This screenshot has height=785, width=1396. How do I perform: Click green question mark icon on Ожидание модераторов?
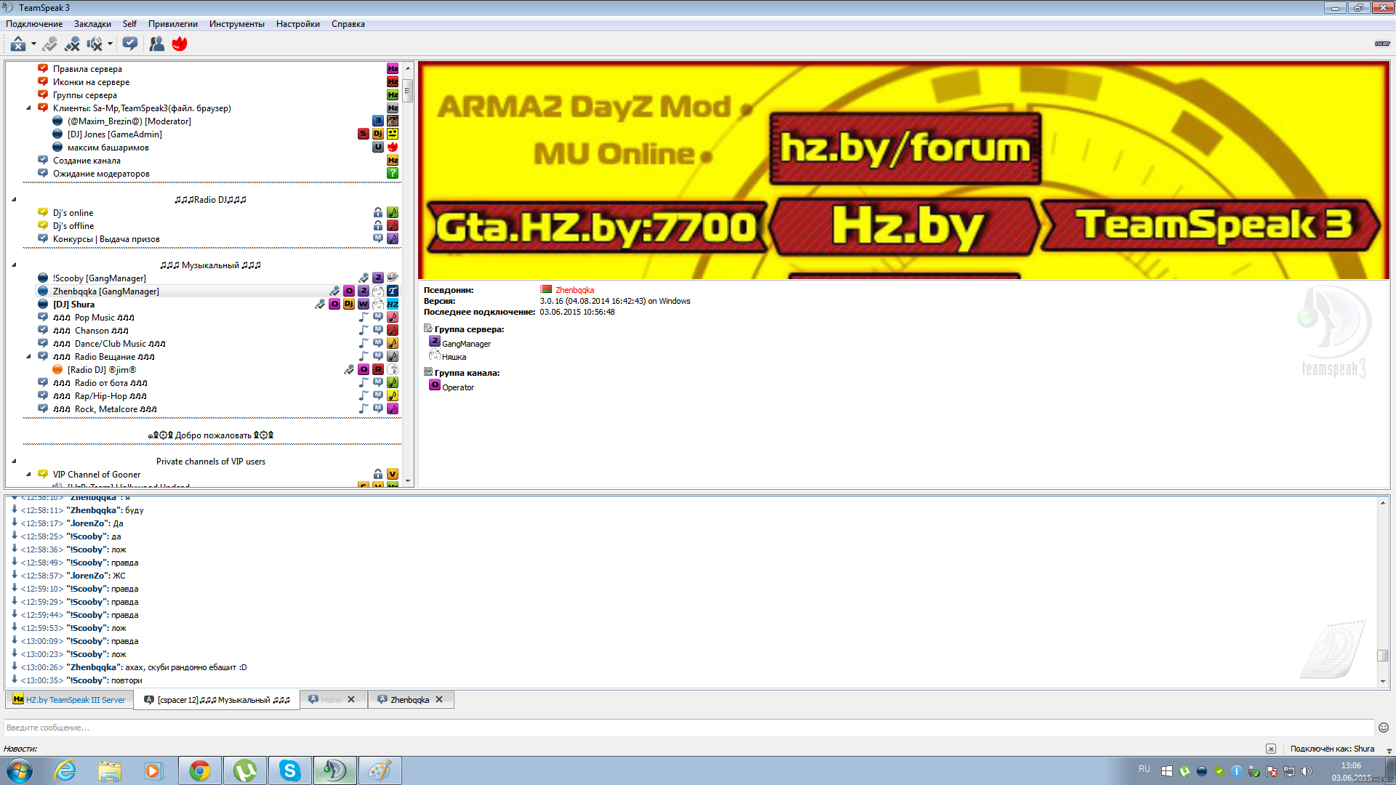[393, 173]
